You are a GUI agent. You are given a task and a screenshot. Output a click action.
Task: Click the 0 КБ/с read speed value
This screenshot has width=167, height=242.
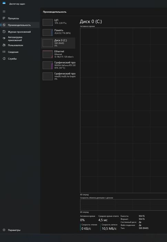pyautogui.click(x=86, y=229)
